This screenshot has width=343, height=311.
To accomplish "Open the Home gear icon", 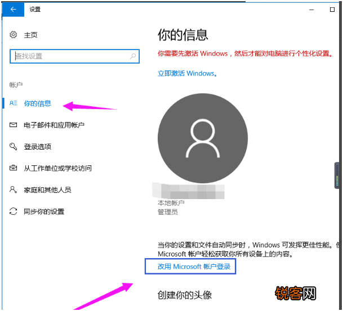I will pyautogui.click(x=13, y=35).
